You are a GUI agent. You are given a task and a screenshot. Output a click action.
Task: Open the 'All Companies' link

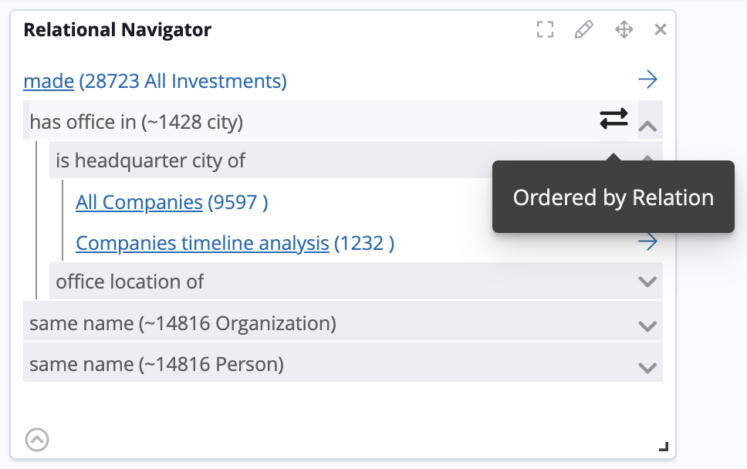click(x=139, y=203)
